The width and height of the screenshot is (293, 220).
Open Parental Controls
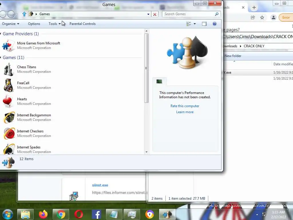click(x=82, y=24)
